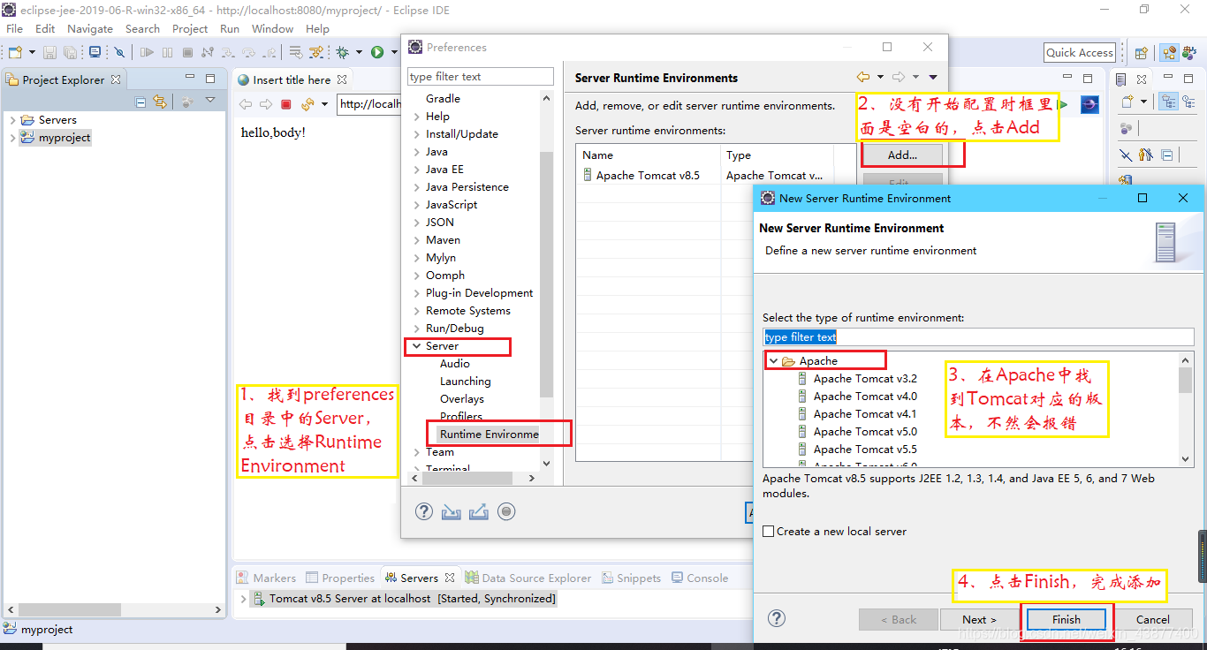This screenshot has width=1207, height=650.
Task: Open Project Explorer view menu triangle
Action: tap(210, 101)
